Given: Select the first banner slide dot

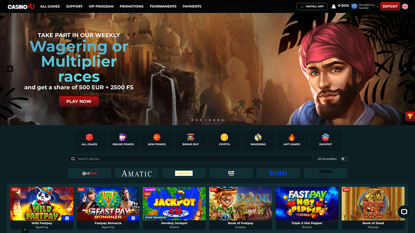Looking at the screenshot, I should [x=192, y=120].
